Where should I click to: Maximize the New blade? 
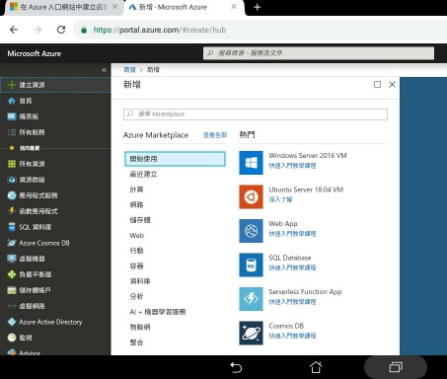tap(377, 85)
